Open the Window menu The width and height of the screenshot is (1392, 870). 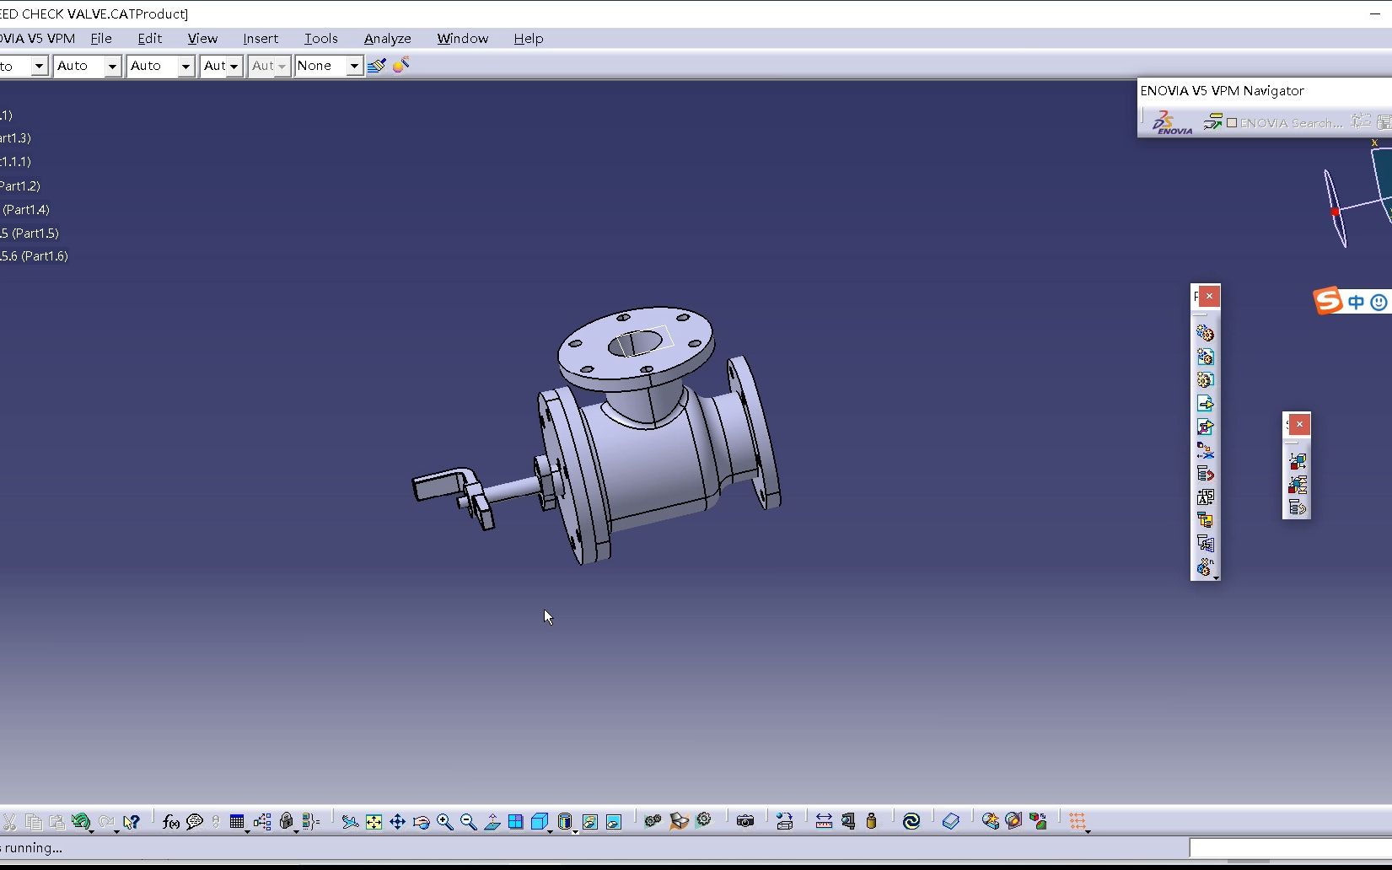click(x=463, y=39)
